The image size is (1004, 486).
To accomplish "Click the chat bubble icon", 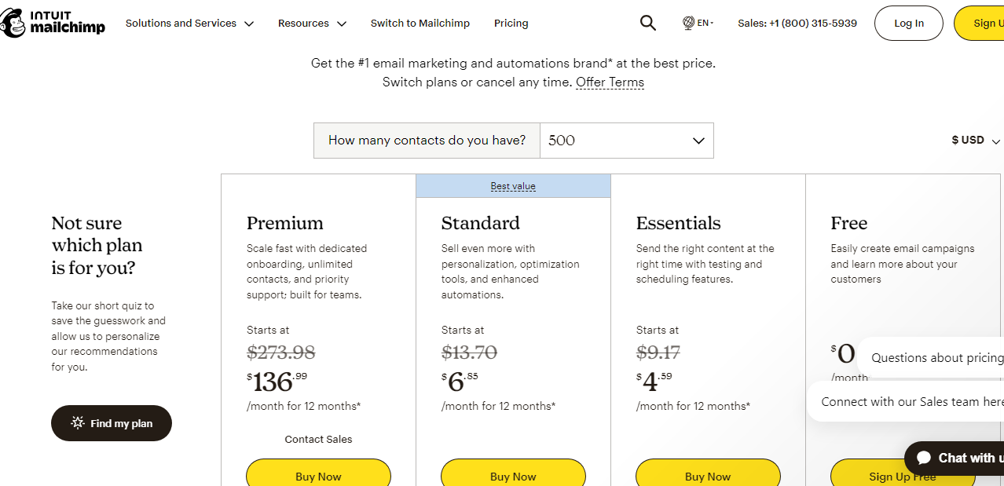I will click(925, 458).
